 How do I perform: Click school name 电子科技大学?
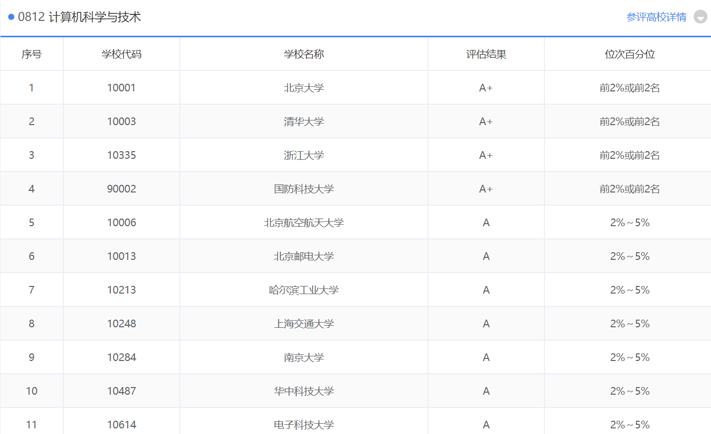pyautogui.click(x=304, y=425)
